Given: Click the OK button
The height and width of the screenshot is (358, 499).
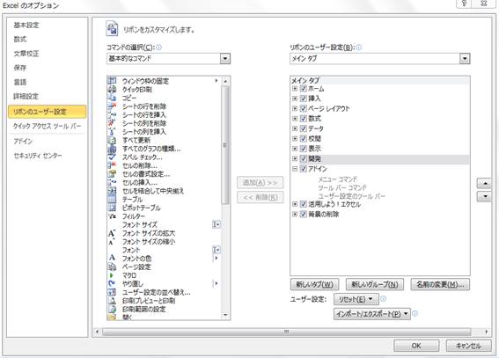Looking at the screenshot, I should (x=416, y=346).
